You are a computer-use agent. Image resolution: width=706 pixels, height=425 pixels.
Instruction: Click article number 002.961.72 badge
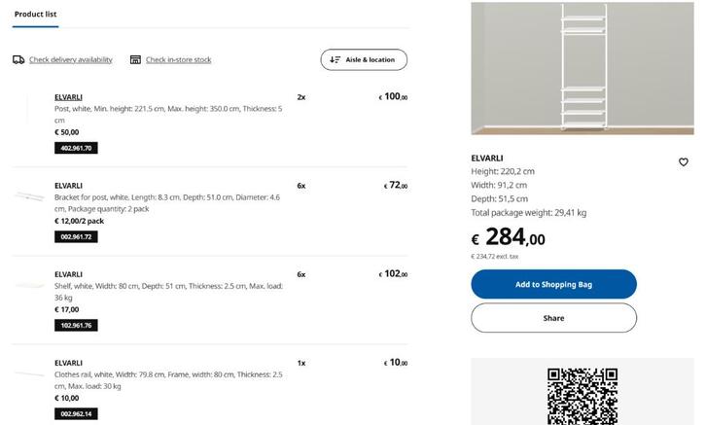click(x=76, y=236)
